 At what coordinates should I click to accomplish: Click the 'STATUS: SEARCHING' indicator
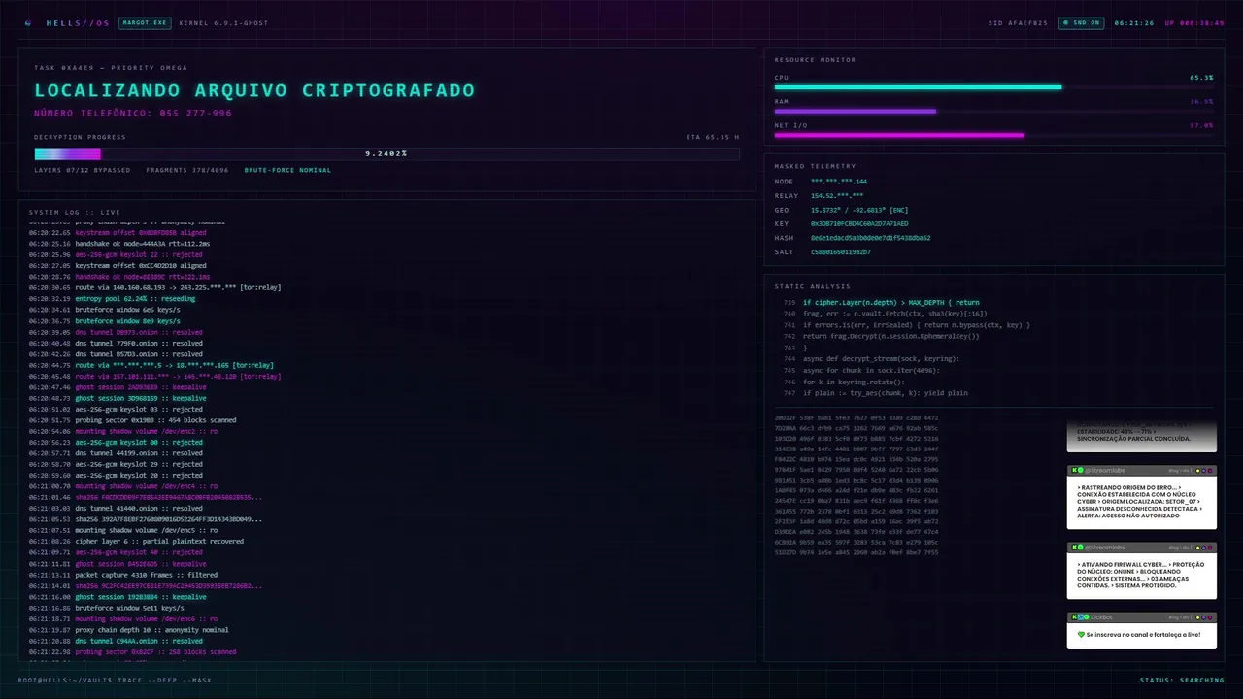tap(1182, 680)
